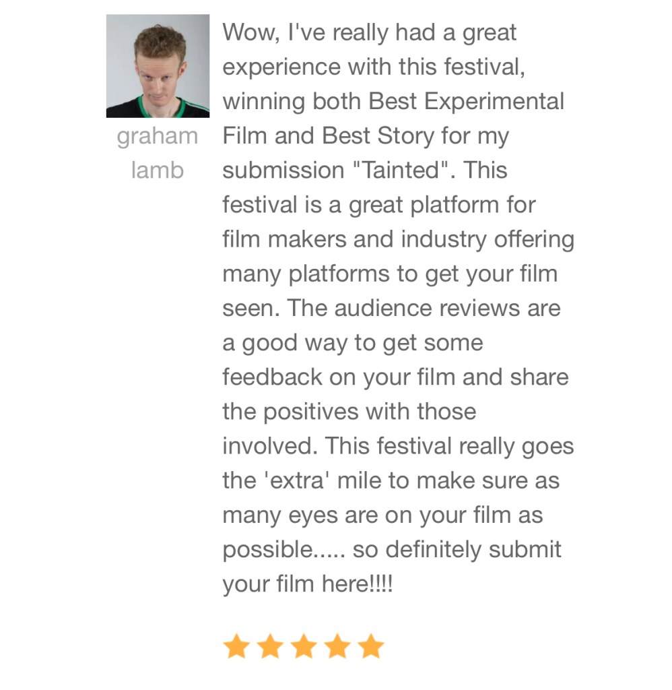Click the reviewer first name "graham"

point(158,136)
